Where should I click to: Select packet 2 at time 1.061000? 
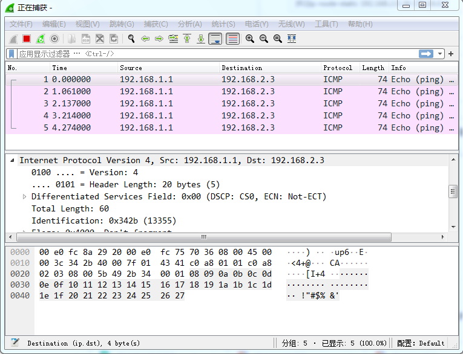pyautogui.click(x=232, y=91)
